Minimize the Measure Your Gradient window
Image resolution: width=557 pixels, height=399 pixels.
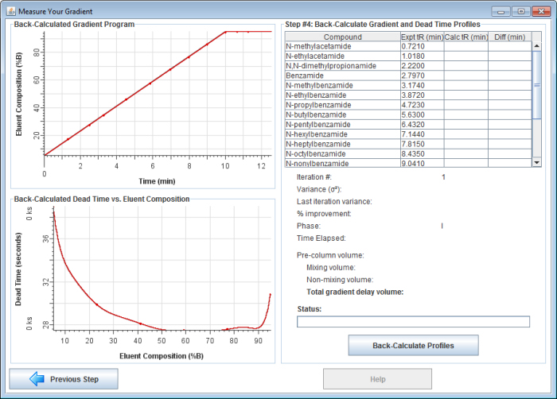[x=501, y=11]
